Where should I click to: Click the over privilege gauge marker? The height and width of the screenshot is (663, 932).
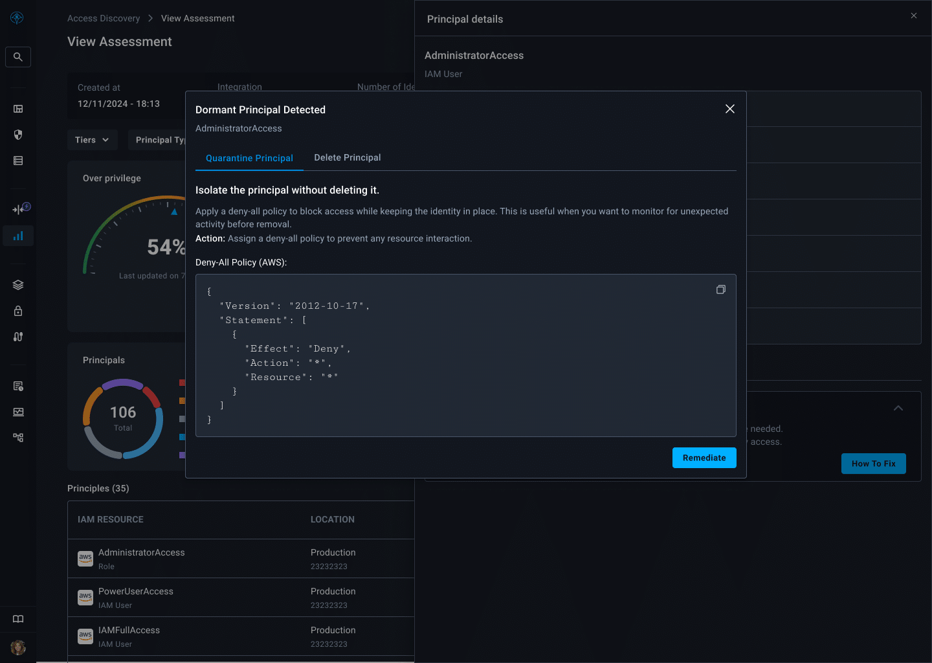click(x=174, y=212)
